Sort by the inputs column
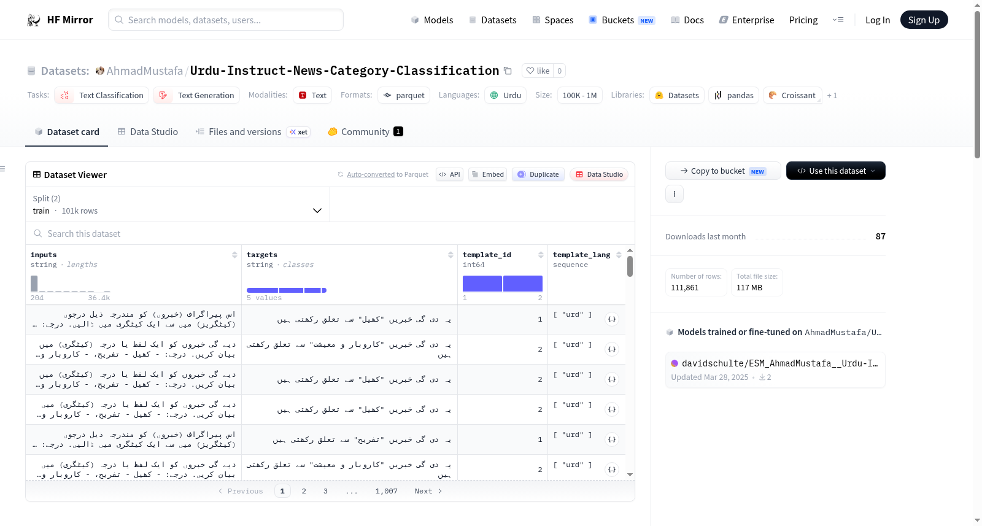The image size is (982, 526). 234,255
